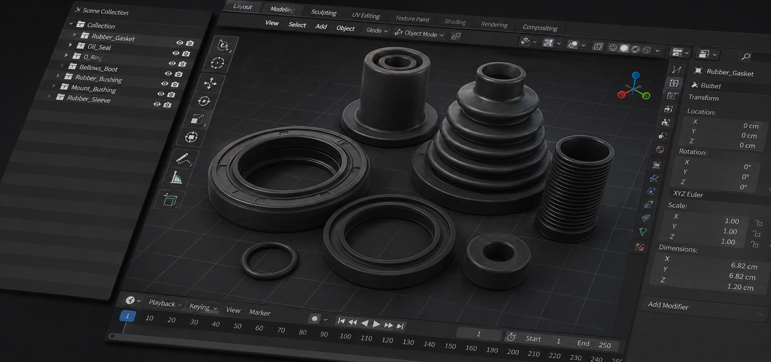Open the Glode orientation dropdown
771x362 pixels.
pos(376,30)
